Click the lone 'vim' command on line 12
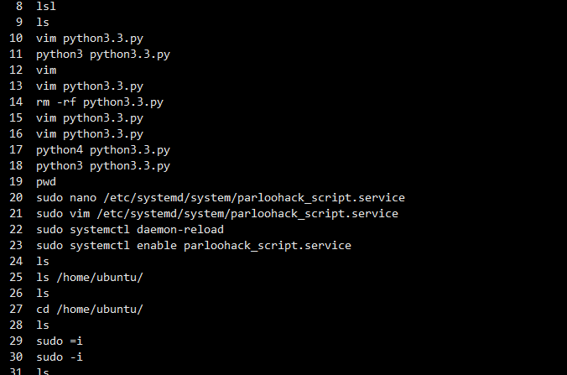 (46, 70)
